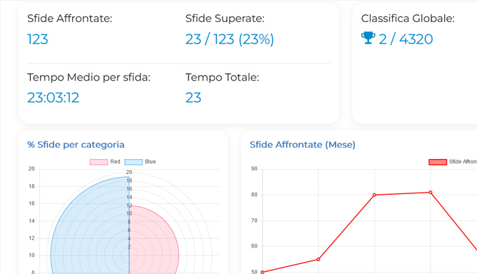Click the Sfide Affrontate value 123
The width and height of the screenshot is (477, 274).
pos(38,39)
